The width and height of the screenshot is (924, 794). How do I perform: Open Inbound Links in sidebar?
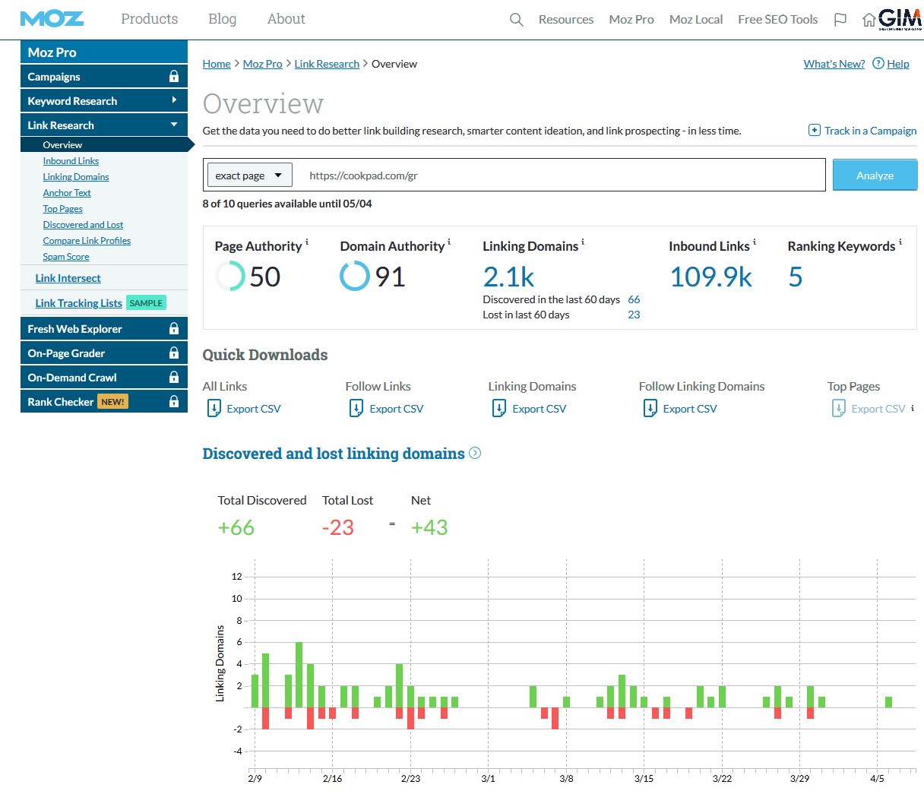(x=71, y=161)
